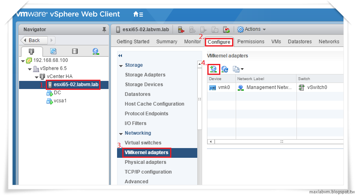Open Host Cache Configuration
Screen dimensions: 356x195
tap(154, 104)
